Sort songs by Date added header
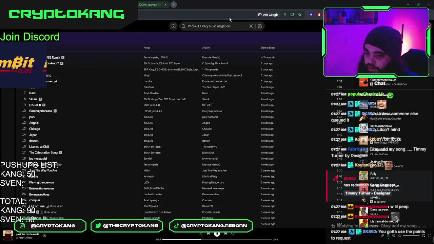 (x=268, y=48)
